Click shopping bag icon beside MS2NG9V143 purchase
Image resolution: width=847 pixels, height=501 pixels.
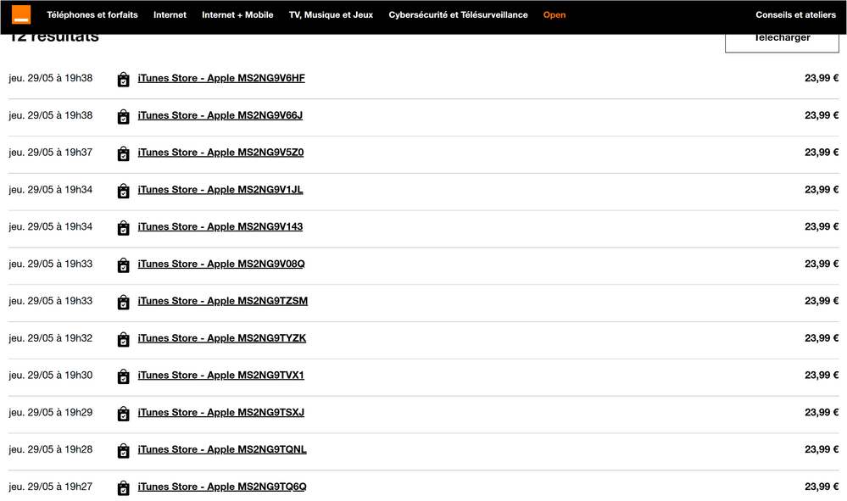[x=123, y=228]
